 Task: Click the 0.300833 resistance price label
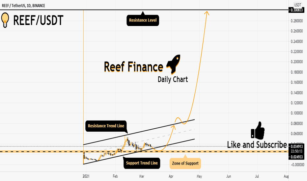pyautogui.click(x=296, y=10)
